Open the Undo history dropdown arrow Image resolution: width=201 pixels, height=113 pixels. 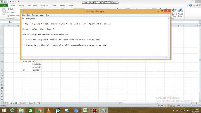coord(10,2)
